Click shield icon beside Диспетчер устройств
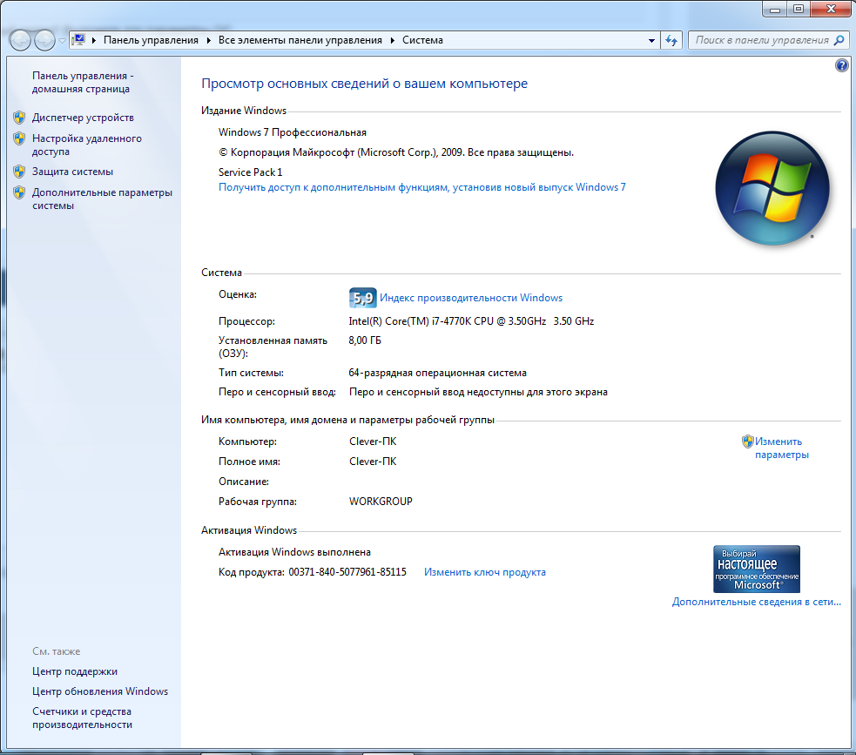This screenshot has width=856, height=755. [x=19, y=118]
